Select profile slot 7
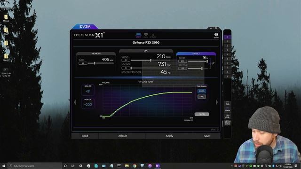The image size is (301, 169). pyautogui.click(x=227, y=68)
